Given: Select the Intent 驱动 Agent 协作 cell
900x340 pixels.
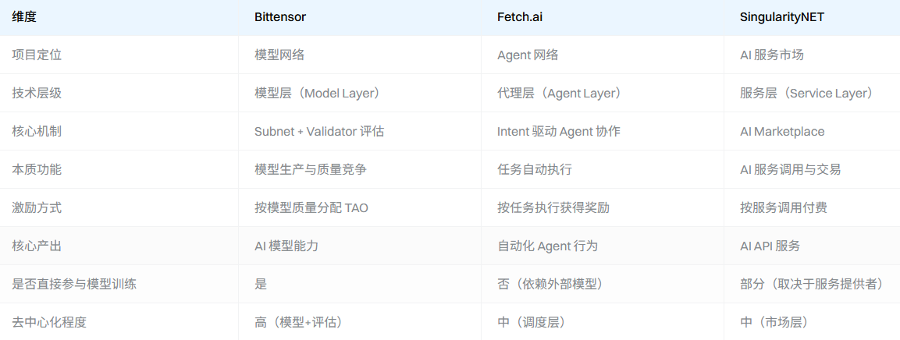Looking at the screenshot, I should pyautogui.click(x=559, y=131).
